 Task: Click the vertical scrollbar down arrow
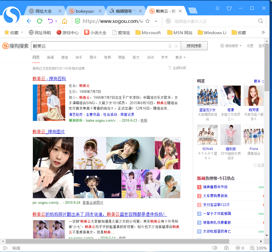(x=267, y=235)
